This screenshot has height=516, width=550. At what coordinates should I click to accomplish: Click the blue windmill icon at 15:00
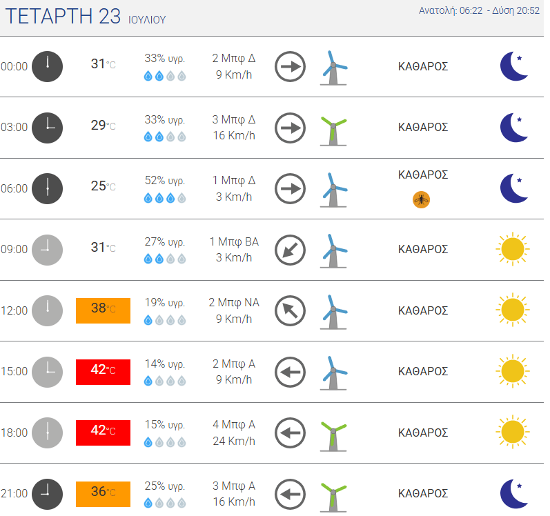pyautogui.click(x=333, y=373)
